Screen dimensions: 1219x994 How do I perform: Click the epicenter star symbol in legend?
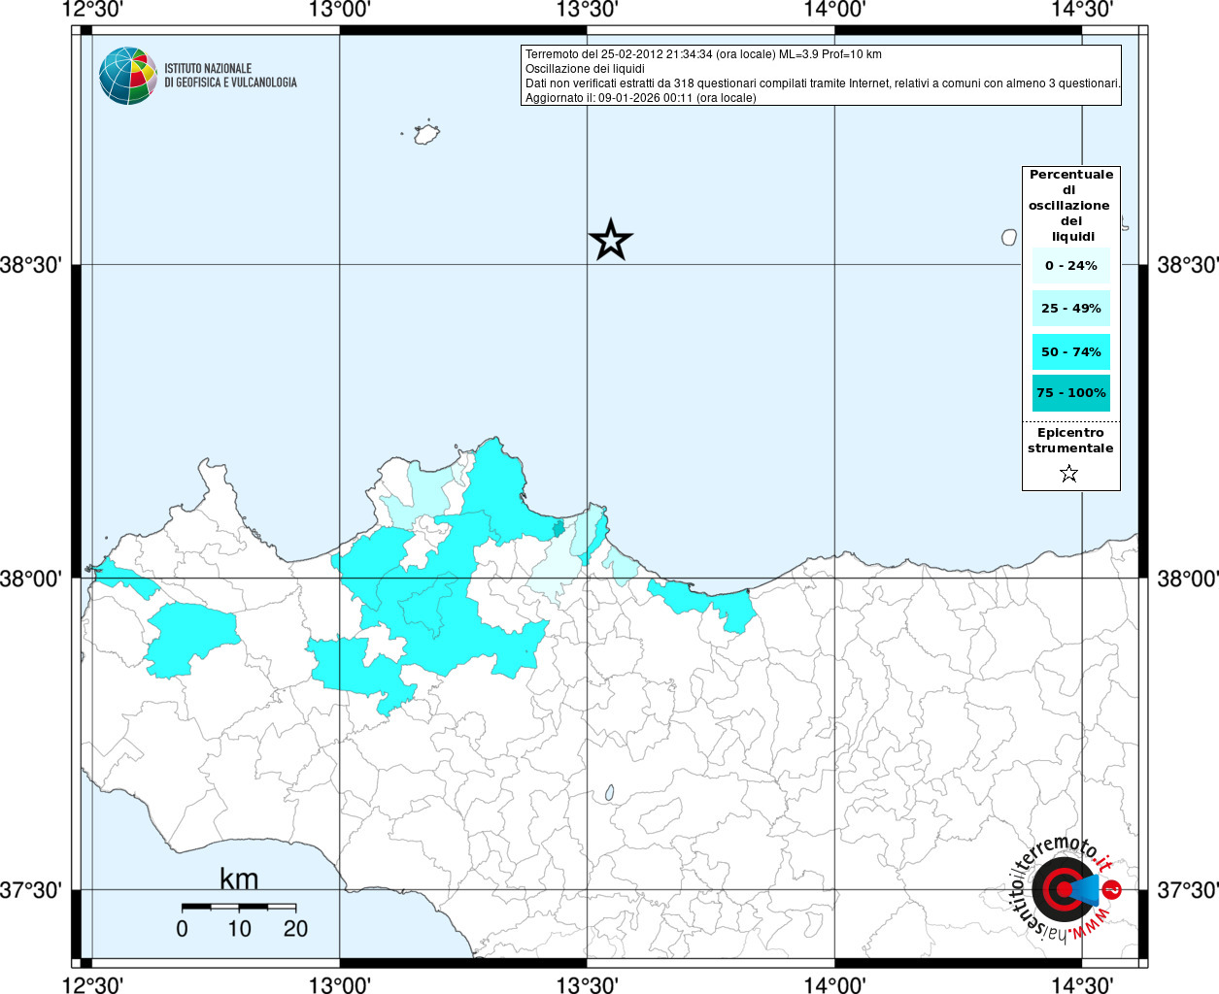[x=1069, y=474]
